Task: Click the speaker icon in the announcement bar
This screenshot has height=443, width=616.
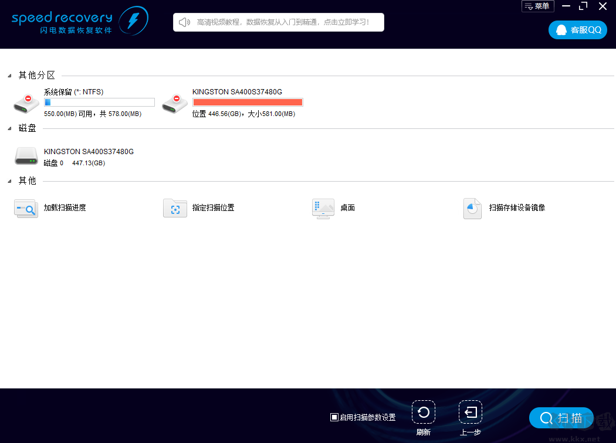Action: (185, 22)
